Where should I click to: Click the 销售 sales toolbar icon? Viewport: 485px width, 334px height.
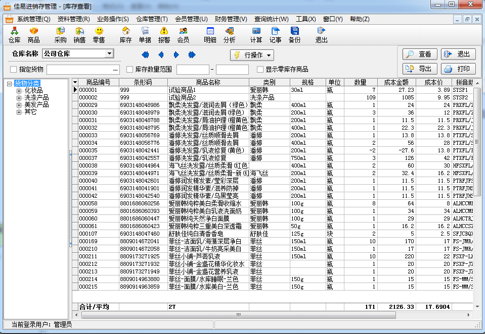pos(79,34)
